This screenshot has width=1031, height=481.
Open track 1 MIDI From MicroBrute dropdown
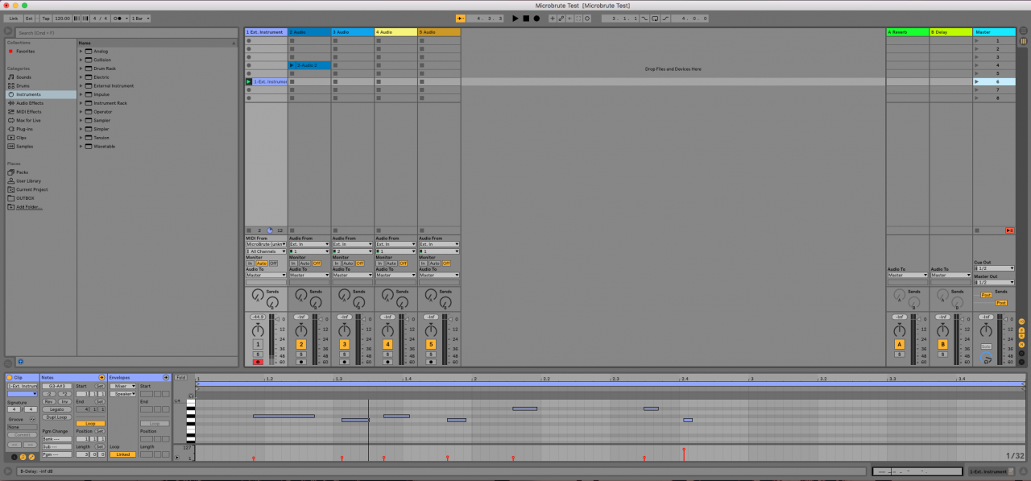(266, 244)
